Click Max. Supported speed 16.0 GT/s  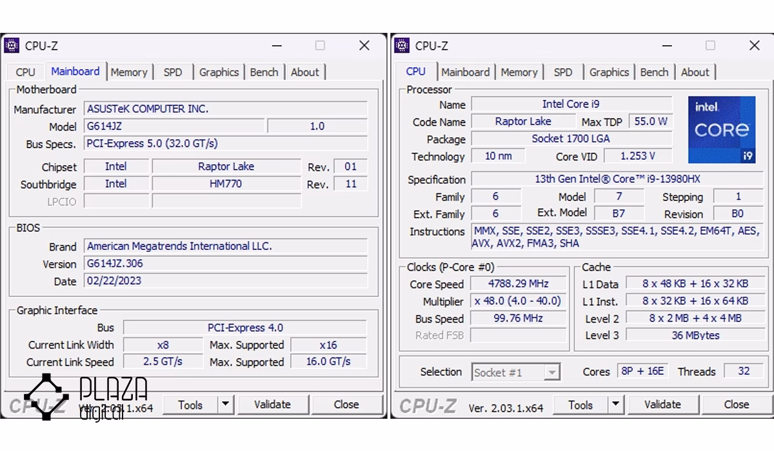328,361
